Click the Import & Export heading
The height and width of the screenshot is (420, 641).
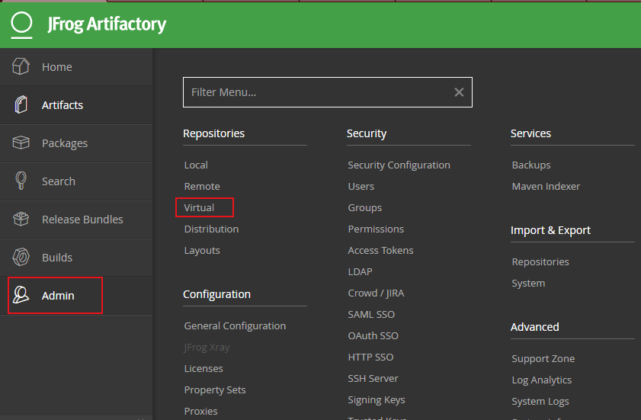550,230
